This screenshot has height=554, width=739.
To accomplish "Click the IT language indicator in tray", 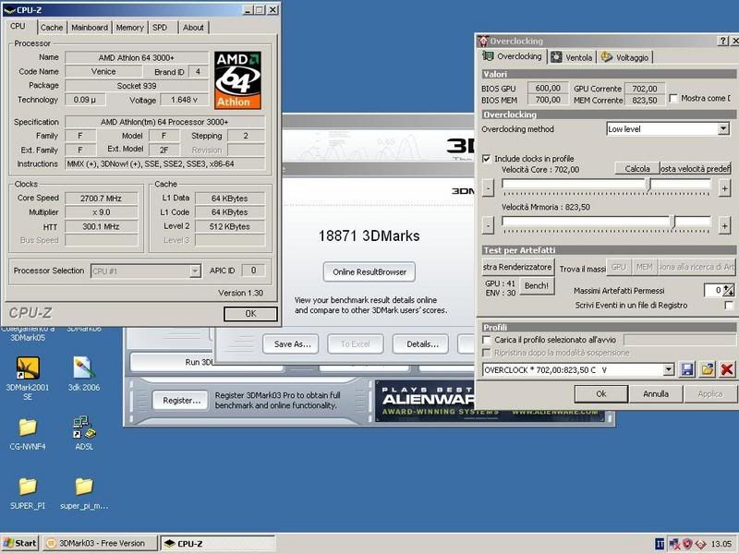I will coord(660,544).
